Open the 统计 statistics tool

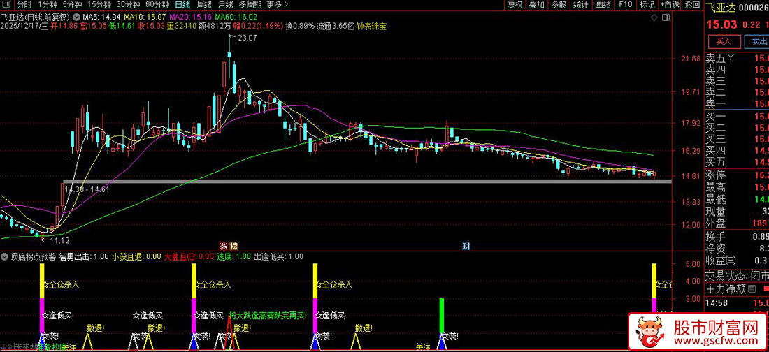click(581, 5)
